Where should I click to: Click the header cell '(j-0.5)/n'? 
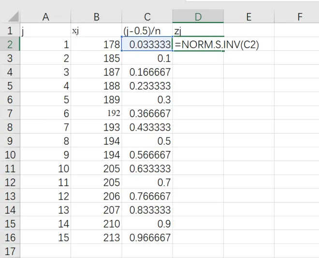point(147,30)
